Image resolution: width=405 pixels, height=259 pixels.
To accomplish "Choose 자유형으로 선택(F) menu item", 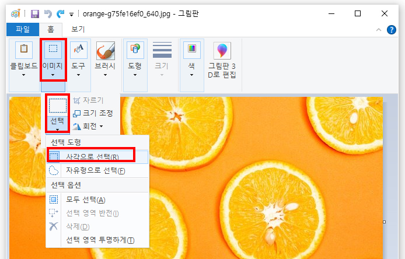I will (x=97, y=170).
